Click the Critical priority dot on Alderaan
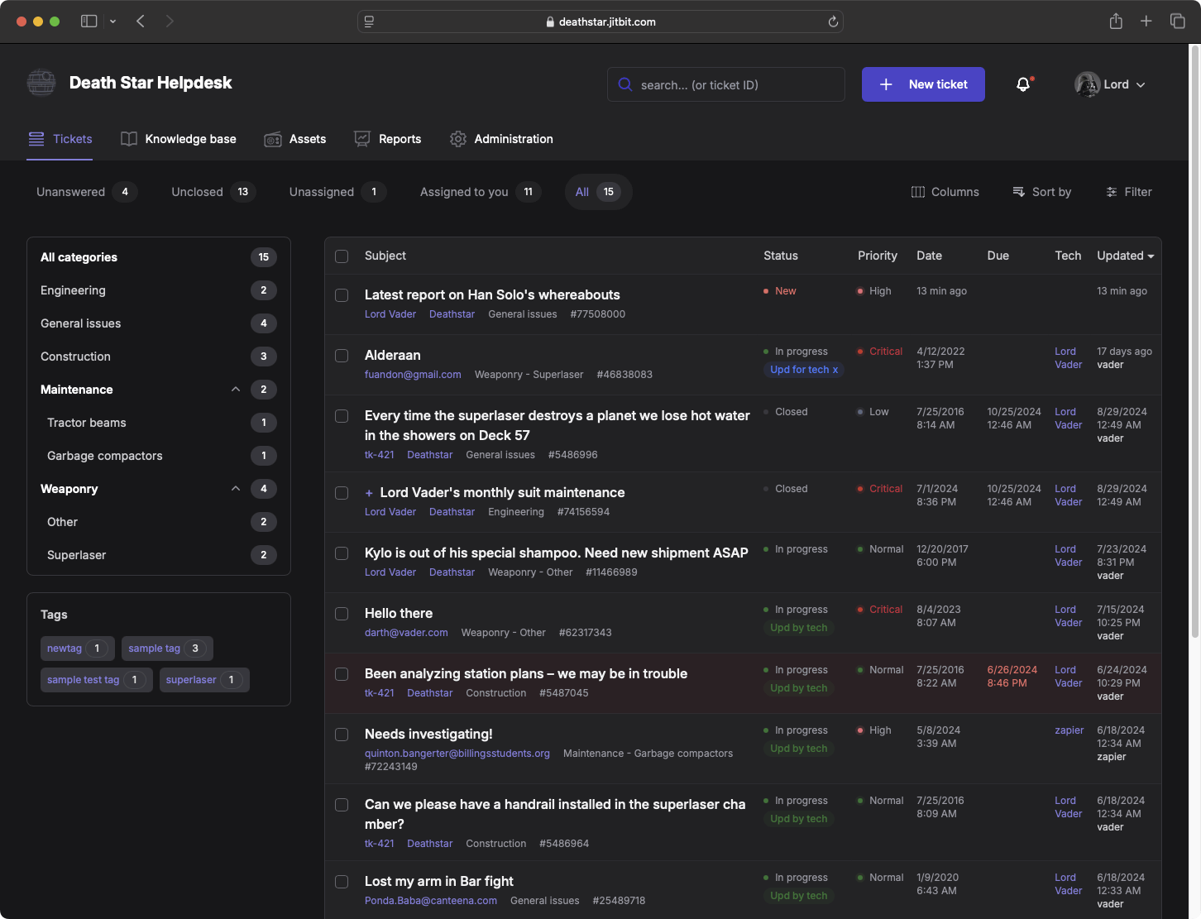This screenshot has width=1201, height=919. pyautogui.click(x=860, y=351)
